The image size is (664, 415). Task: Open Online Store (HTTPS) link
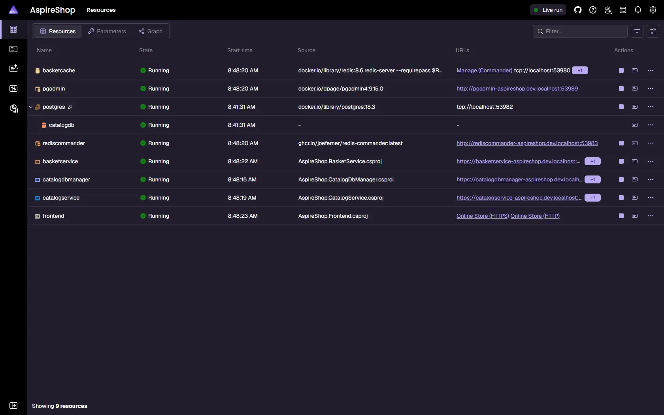pyautogui.click(x=483, y=216)
